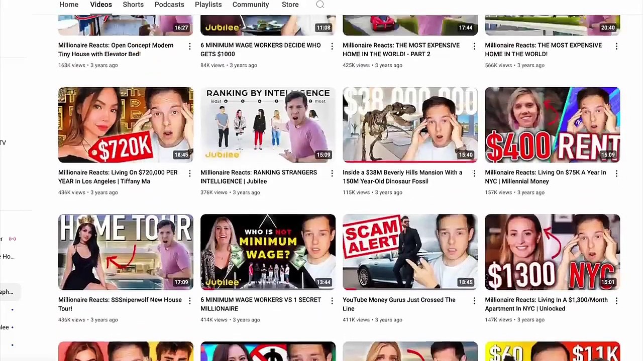Open the three-dot menu for the 20:40 Most Expensive Home video

click(616, 46)
